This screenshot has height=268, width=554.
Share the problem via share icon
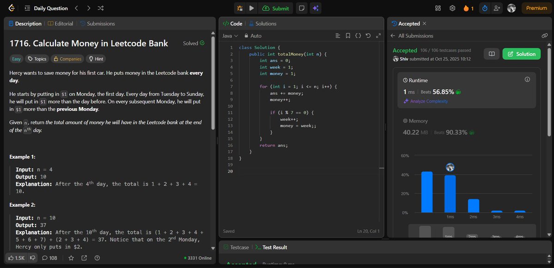pos(84,258)
